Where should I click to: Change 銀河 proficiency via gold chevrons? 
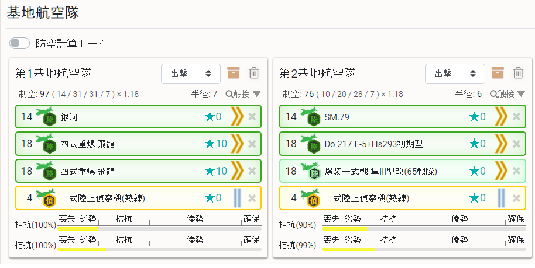click(237, 117)
